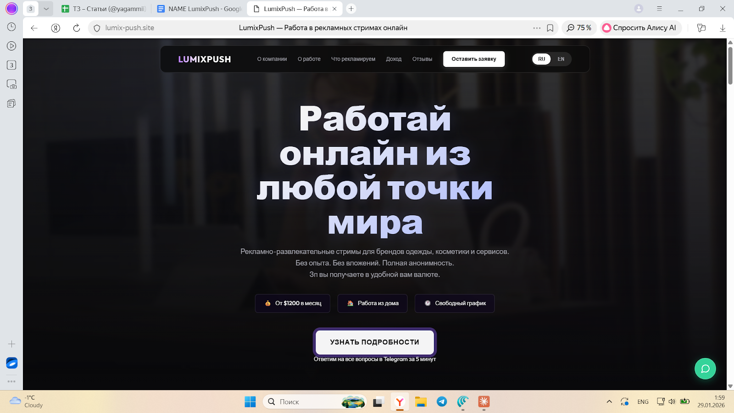Click the Yandex home button
Viewport: 734px width, 413px height.
point(56,28)
